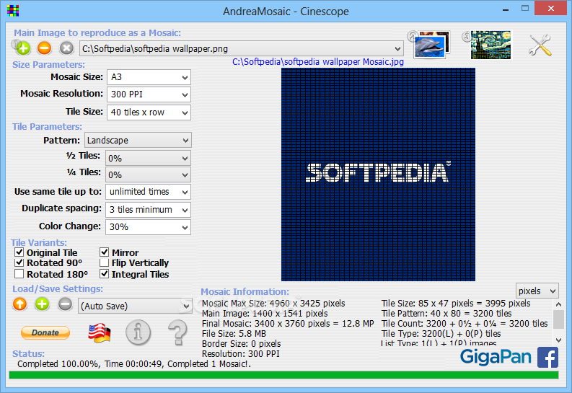Click the mosaic info scrollbar up arrow
572x393 pixels.
tap(558, 304)
